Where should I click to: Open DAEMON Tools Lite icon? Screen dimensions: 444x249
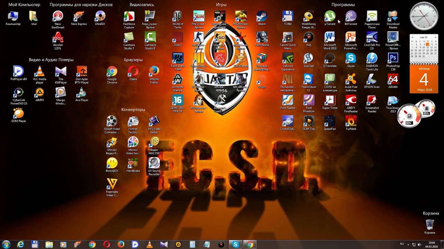click(372, 62)
